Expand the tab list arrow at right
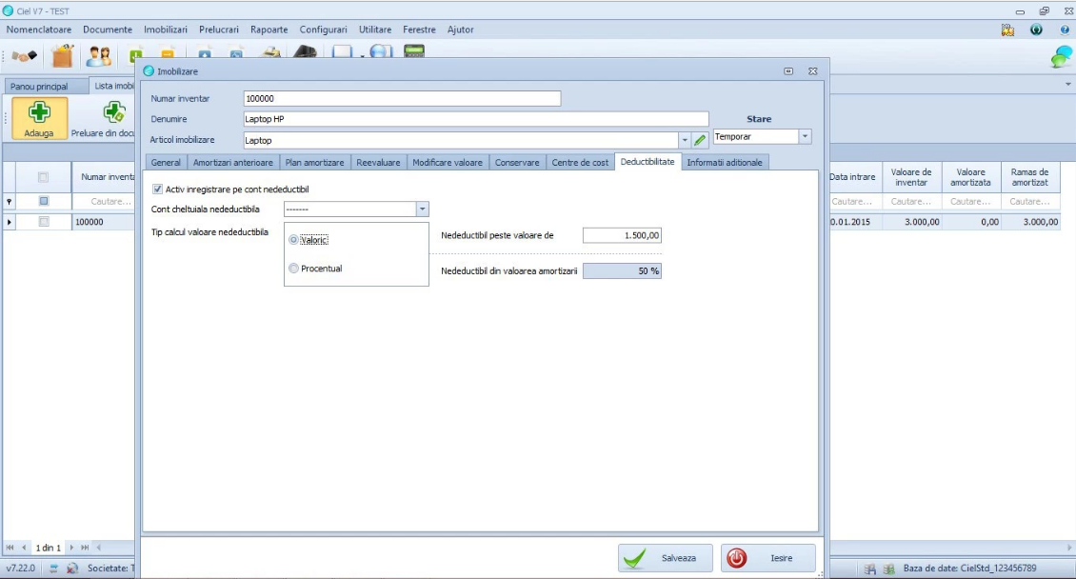1076x579 pixels. tap(1068, 85)
